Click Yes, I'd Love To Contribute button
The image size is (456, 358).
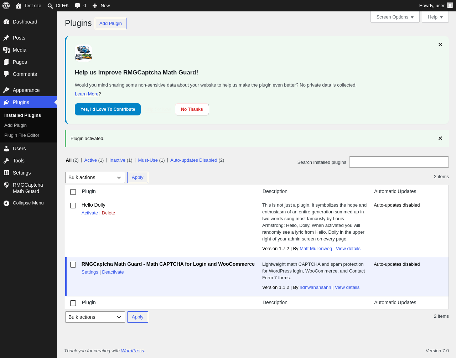(108, 109)
